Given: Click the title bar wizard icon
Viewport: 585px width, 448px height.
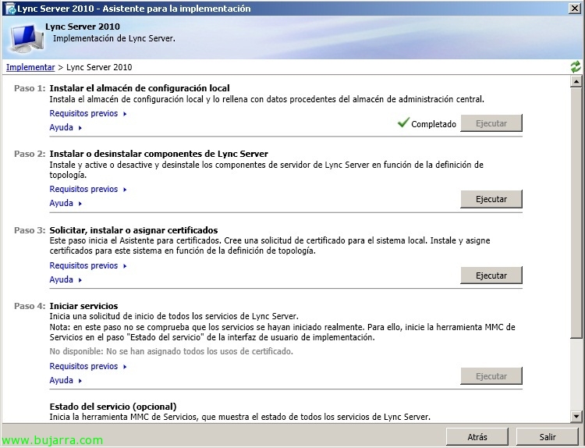Looking at the screenshot, I should [x=10, y=9].
